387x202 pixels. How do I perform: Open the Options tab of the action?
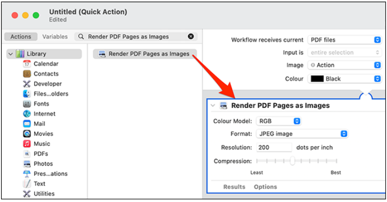point(265,187)
